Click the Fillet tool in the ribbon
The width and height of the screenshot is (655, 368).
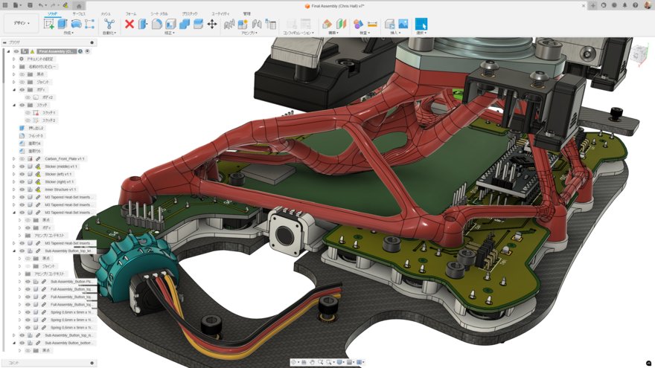[x=157, y=24]
